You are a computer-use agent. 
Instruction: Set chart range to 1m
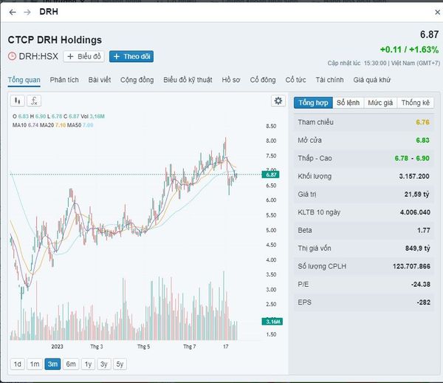coord(35,364)
